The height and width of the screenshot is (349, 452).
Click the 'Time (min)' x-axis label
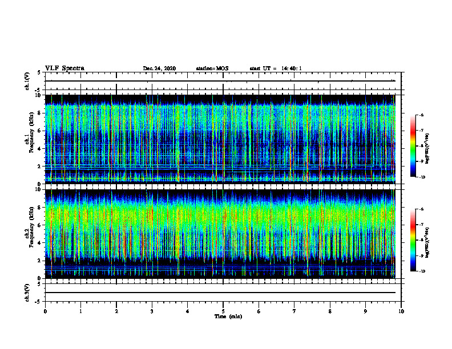(x=228, y=316)
